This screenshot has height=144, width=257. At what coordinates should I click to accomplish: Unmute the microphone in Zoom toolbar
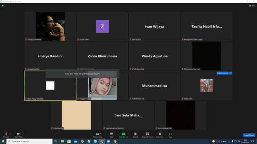6,135
